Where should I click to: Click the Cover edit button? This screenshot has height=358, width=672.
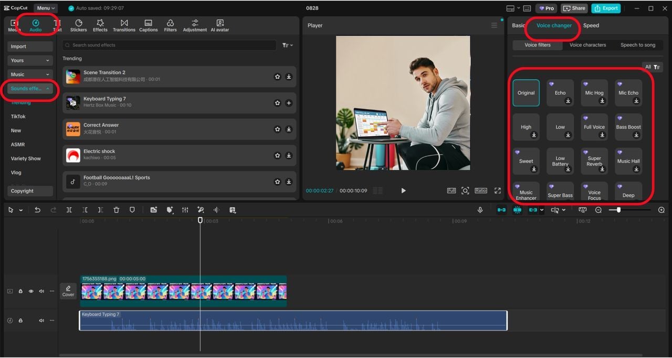(68, 291)
